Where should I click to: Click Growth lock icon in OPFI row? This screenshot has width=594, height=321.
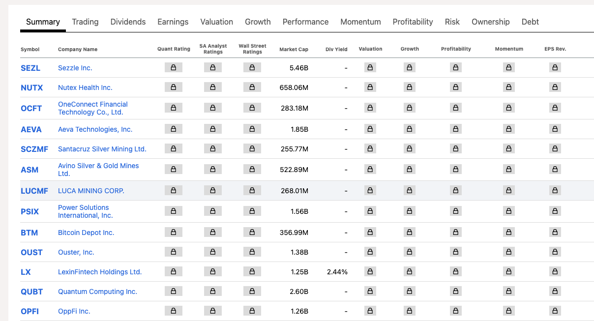point(410,311)
